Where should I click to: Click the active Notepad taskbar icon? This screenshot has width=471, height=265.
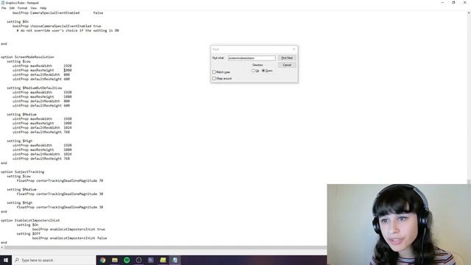click(175, 260)
